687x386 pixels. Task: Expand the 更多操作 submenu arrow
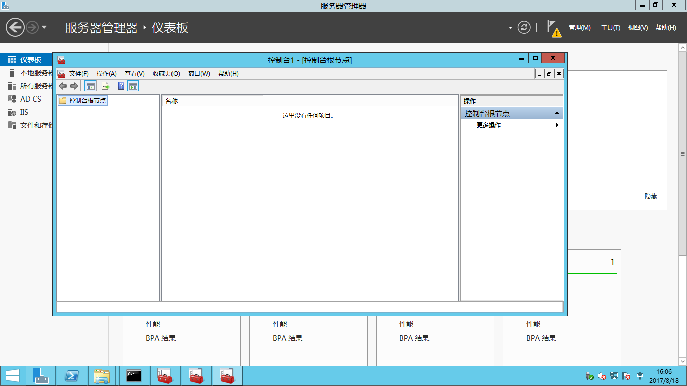click(557, 125)
